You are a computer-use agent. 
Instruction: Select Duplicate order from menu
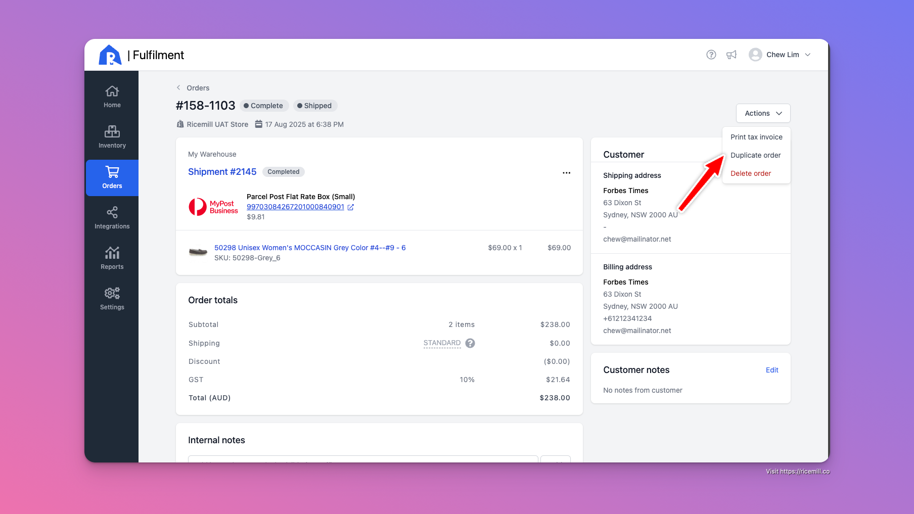[755, 155]
